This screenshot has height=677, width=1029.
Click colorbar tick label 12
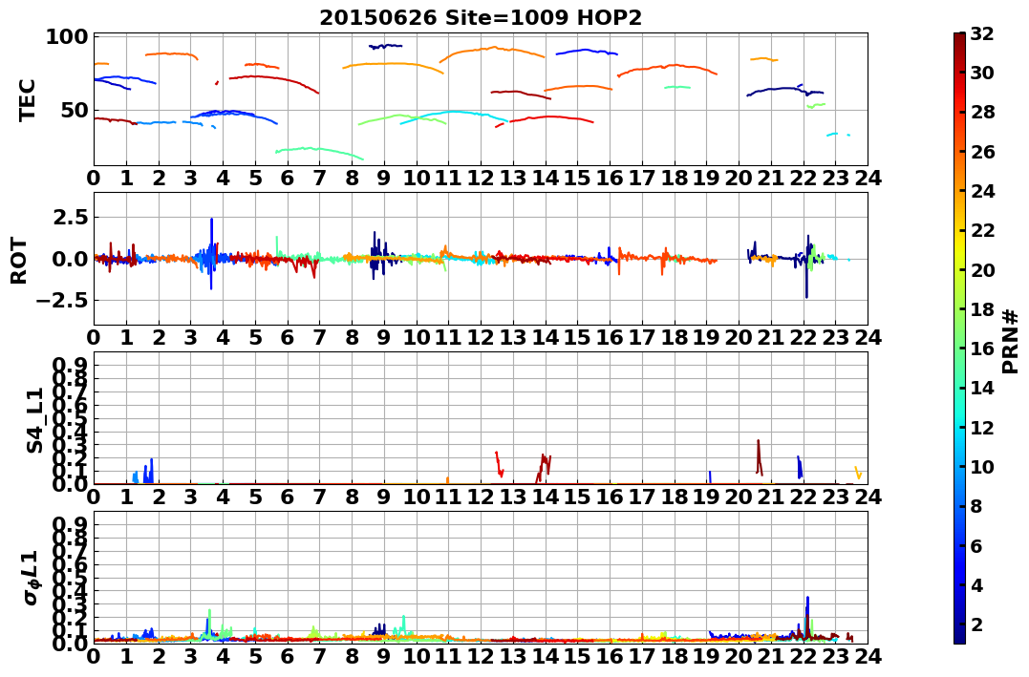click(x=983, y=427)
